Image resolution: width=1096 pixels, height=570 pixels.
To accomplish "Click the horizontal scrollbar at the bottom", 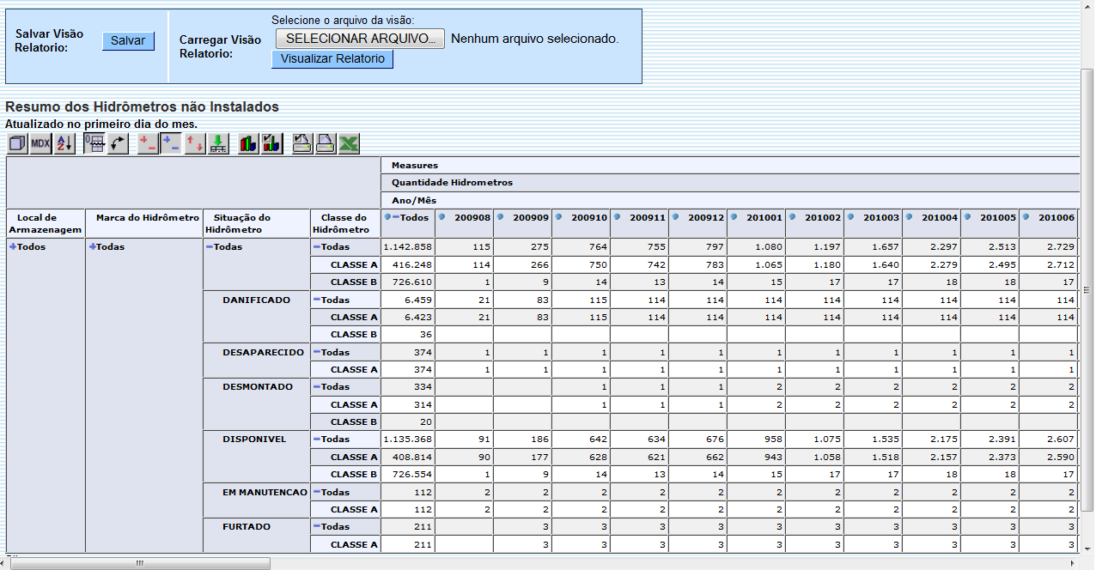I will (x=137, y=563).
